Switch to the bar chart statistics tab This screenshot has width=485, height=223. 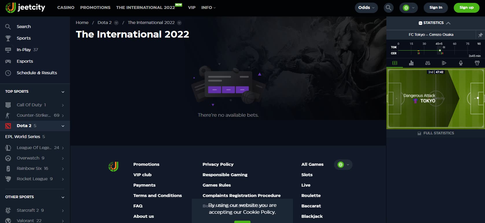411,63
